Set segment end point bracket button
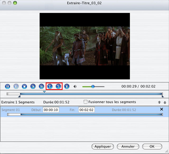The height and width of the screenshot is (154, 169). [58, 86]
